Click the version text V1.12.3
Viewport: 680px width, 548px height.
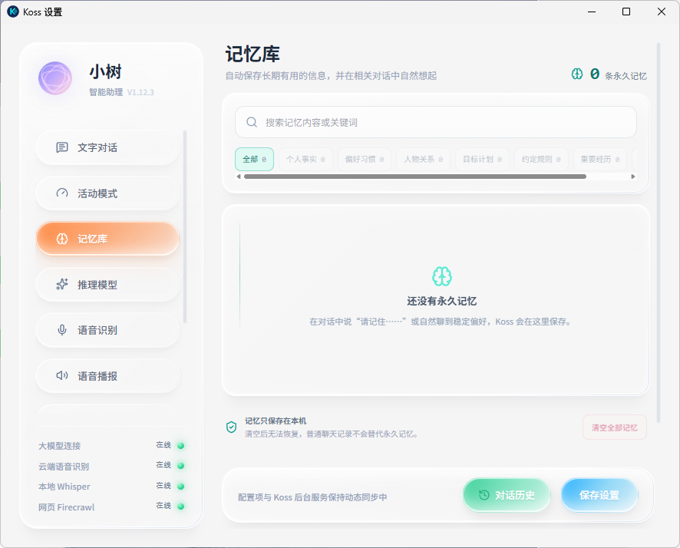pyautogui.click(x=140, y=92)
